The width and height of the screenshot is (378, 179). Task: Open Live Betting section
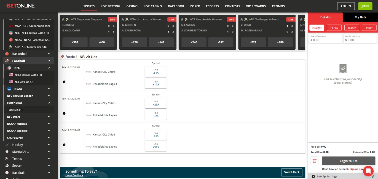(111, 6)
